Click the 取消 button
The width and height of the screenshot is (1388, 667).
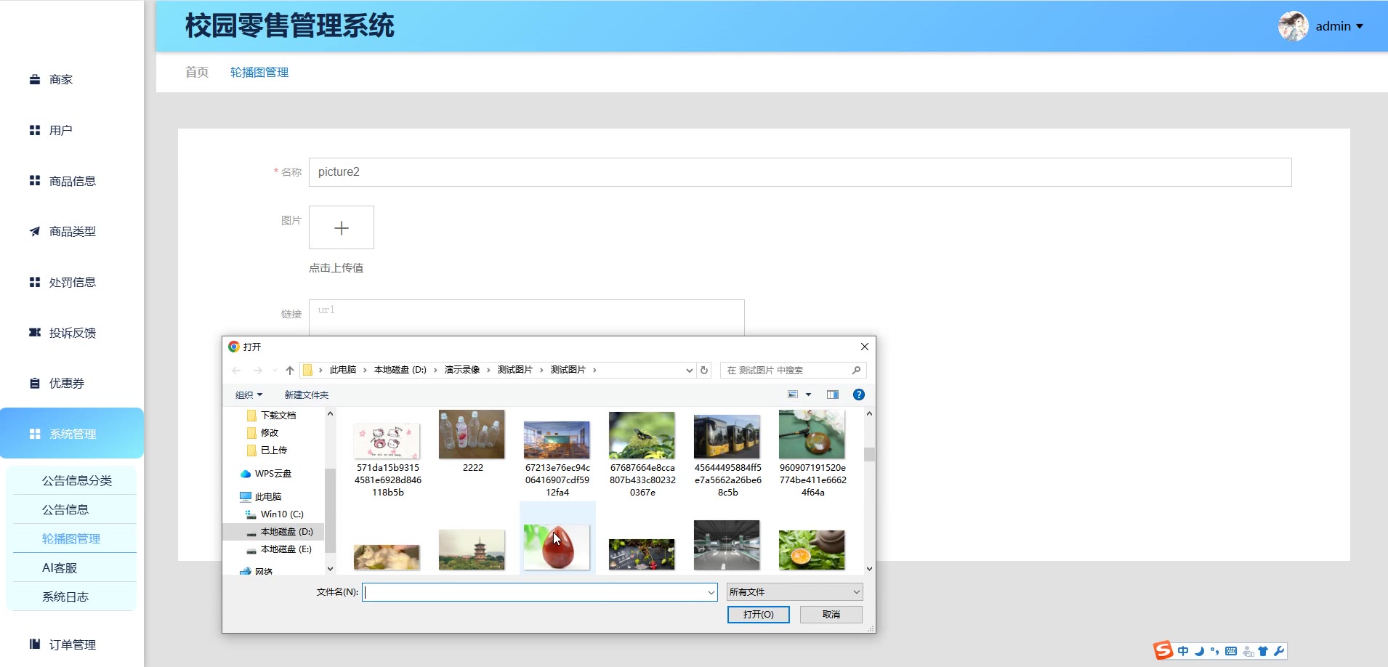(831, 615)
